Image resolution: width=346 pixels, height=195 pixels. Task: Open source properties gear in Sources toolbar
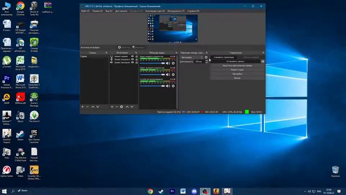121,107
